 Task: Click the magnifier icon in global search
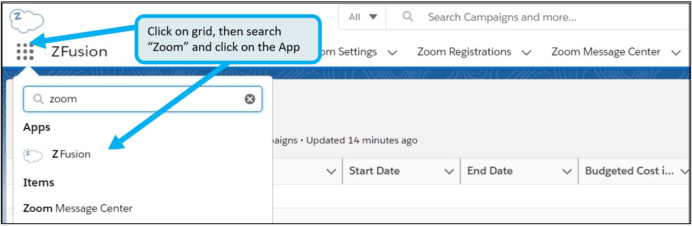tap(407, 17)
